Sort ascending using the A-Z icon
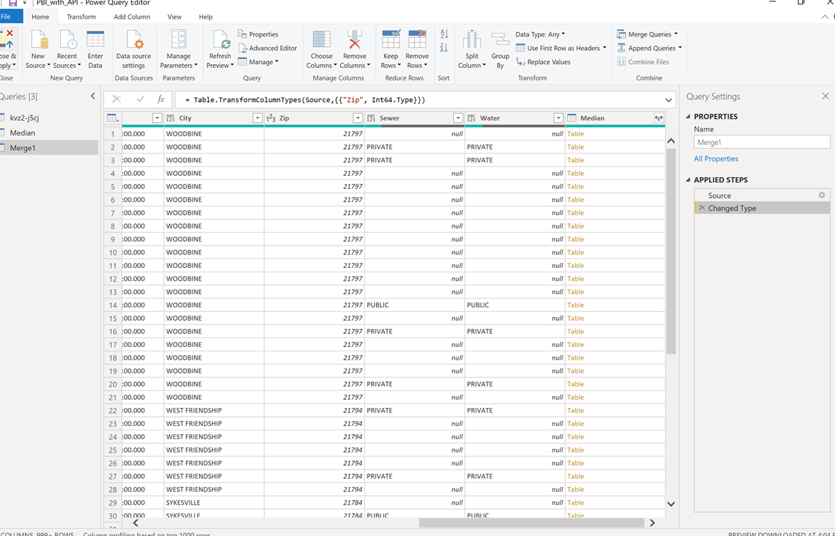The height and width of the screenshot is (536, 835). 444,34
